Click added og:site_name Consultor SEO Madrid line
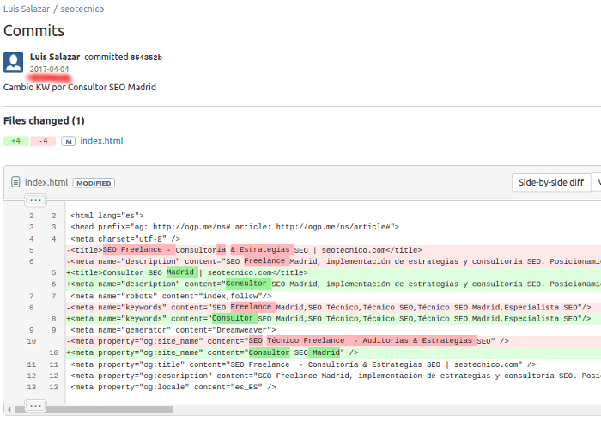 tap(333, 353)
